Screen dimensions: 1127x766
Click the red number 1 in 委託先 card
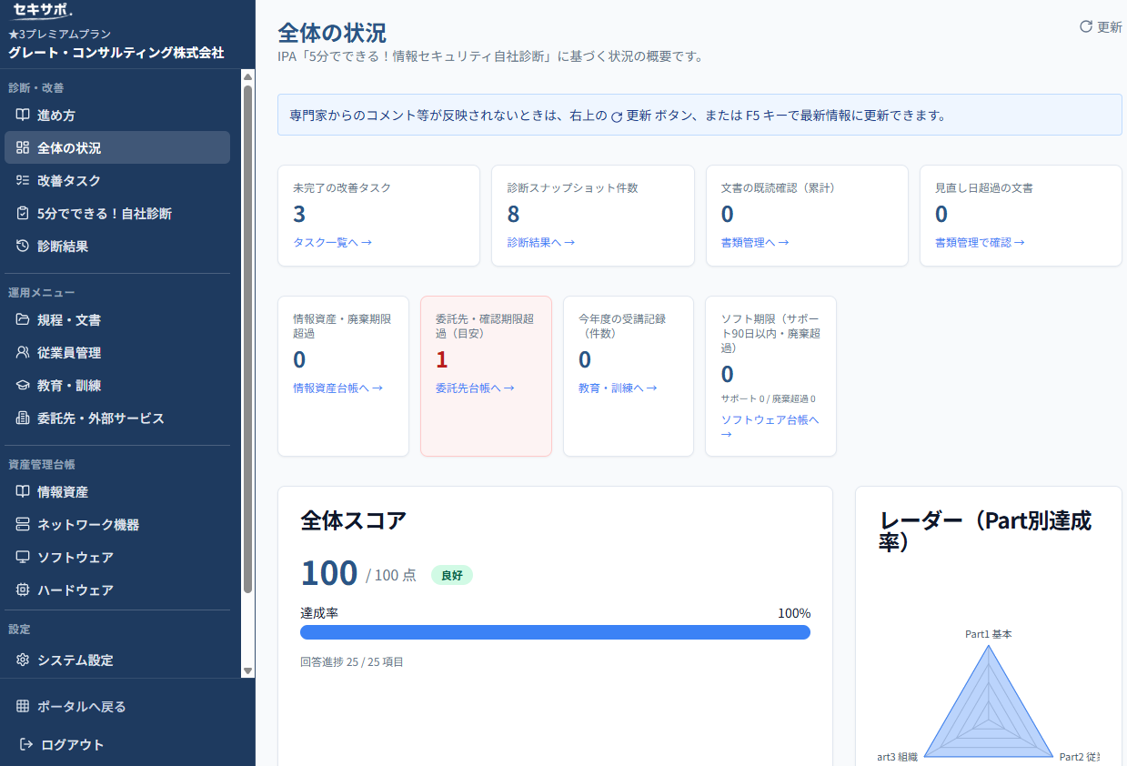coord(442,359)
